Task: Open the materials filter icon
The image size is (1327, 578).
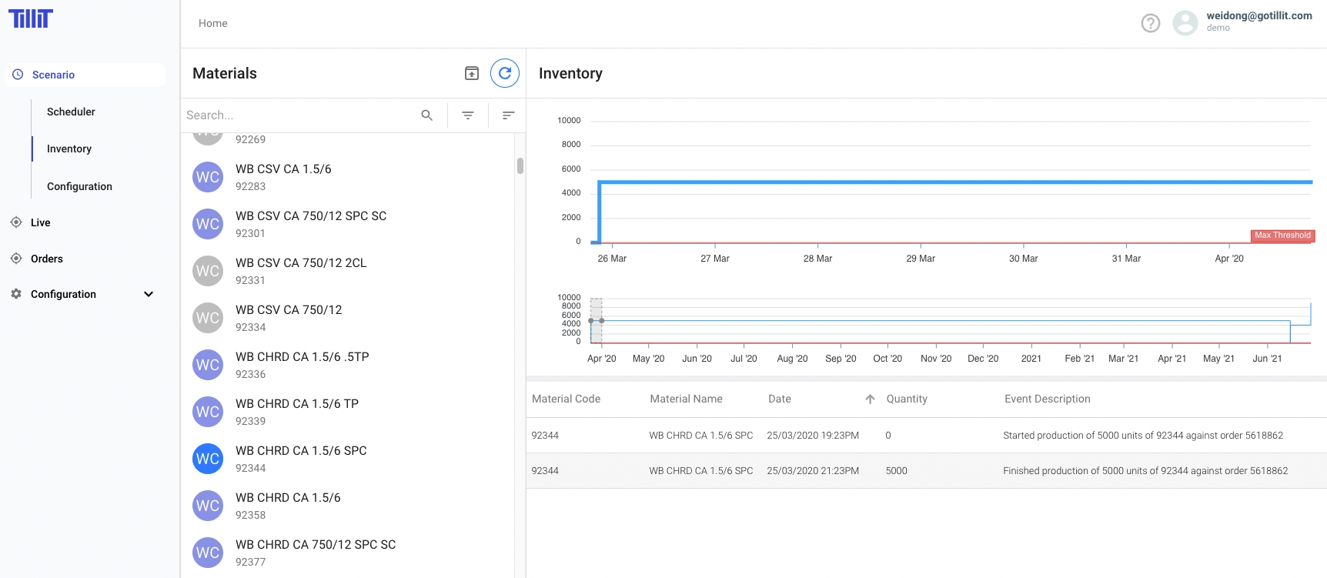Action: point(468,115)
